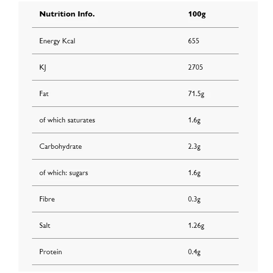Select the 655 energy value
The height and width of the screenshot is (273, 273).
pyautogui.click(x=193, y=41)
